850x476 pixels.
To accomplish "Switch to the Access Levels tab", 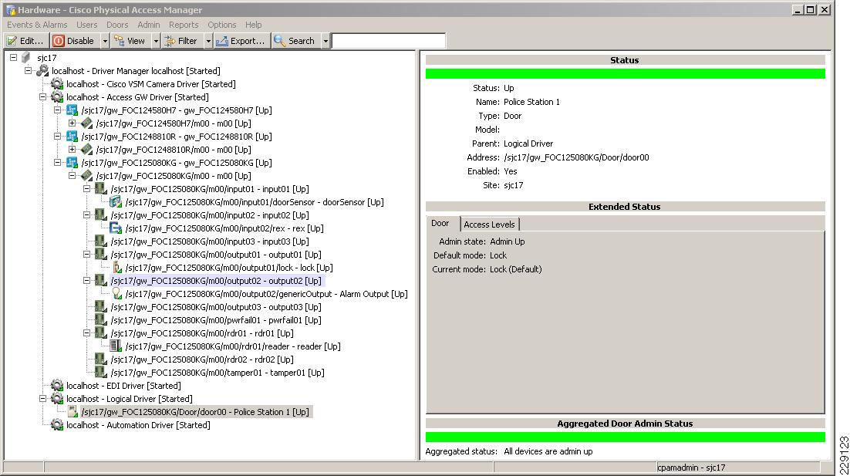I will tap(490, 224).
